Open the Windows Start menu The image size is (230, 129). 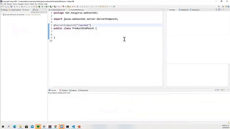3,126
